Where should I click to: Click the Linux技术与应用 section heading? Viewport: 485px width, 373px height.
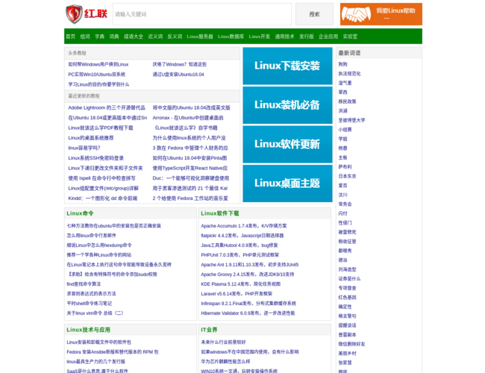pyautogui.click(x=89, y=330)
